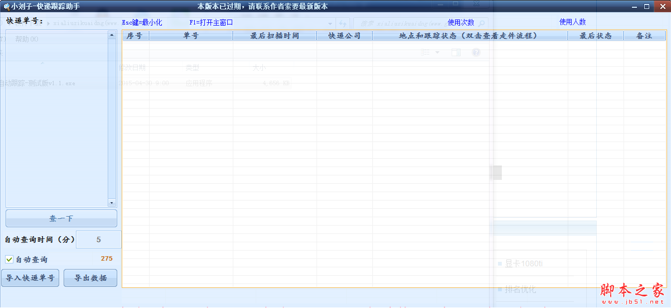Viewport: 671px width, 308px height.
Task: Click the 备注 column header
Action: point(645,36)
